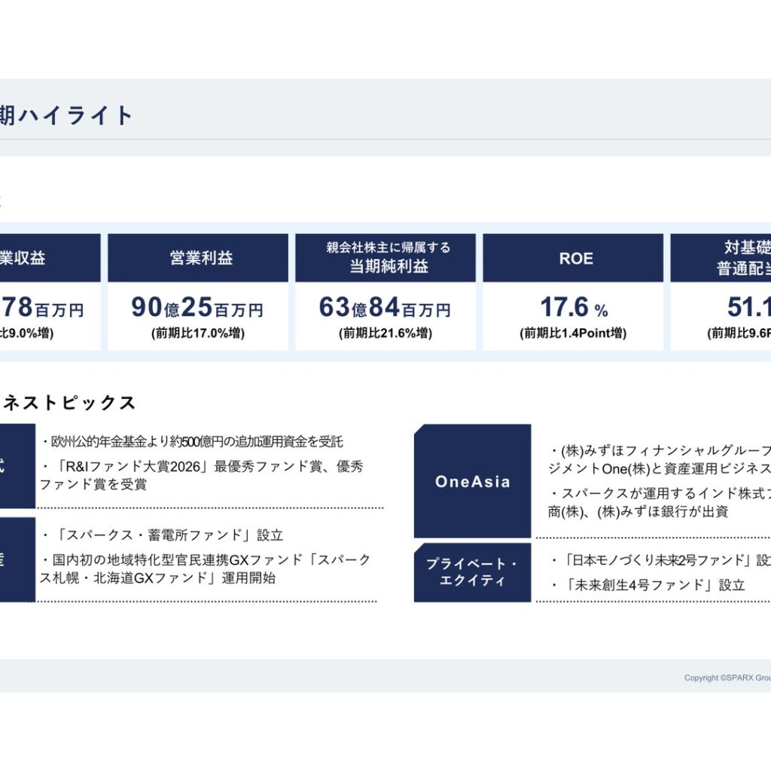Screen dimensions: 771x771
Task: Select the OneAsia category box
Action: 473,481
